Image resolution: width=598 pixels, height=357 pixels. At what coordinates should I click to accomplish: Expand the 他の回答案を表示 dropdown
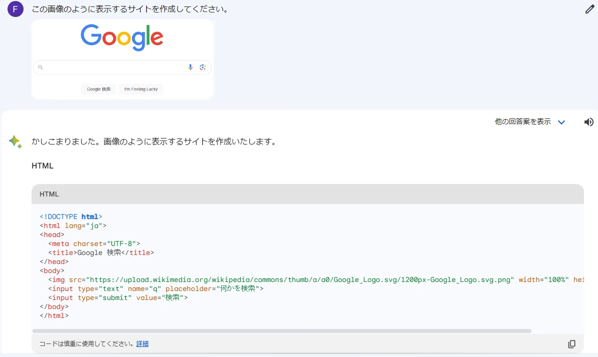point(530,122)
